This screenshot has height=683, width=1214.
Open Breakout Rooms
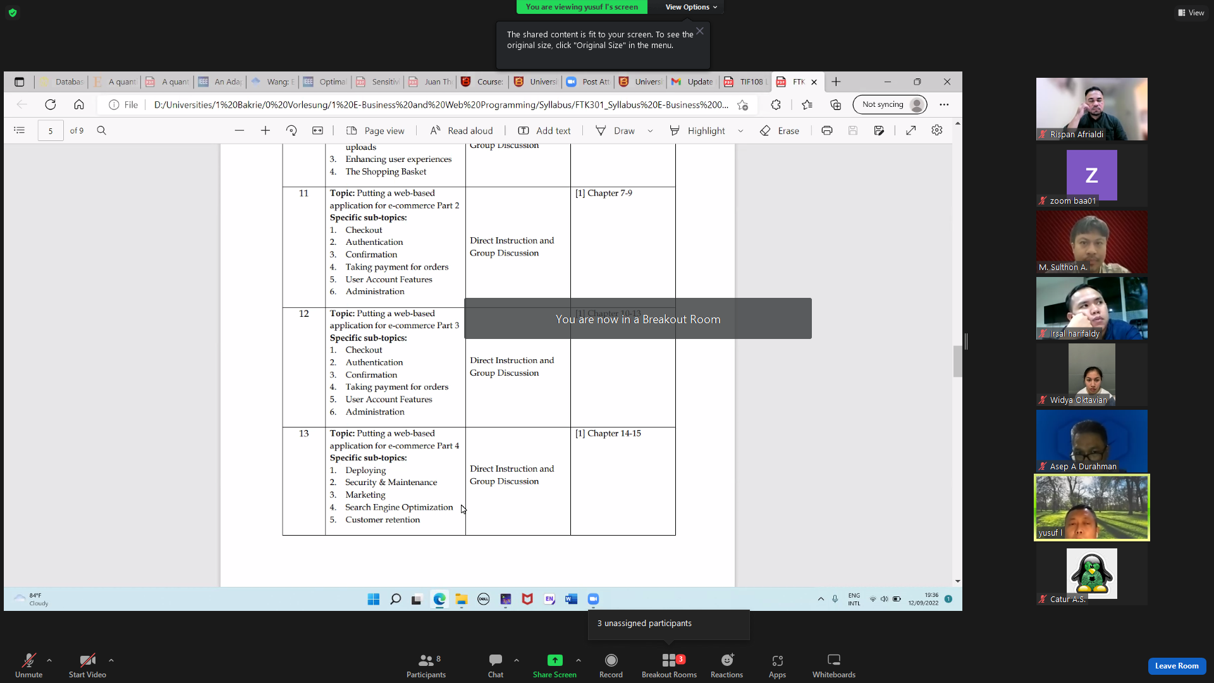click(x=669, y=665)
